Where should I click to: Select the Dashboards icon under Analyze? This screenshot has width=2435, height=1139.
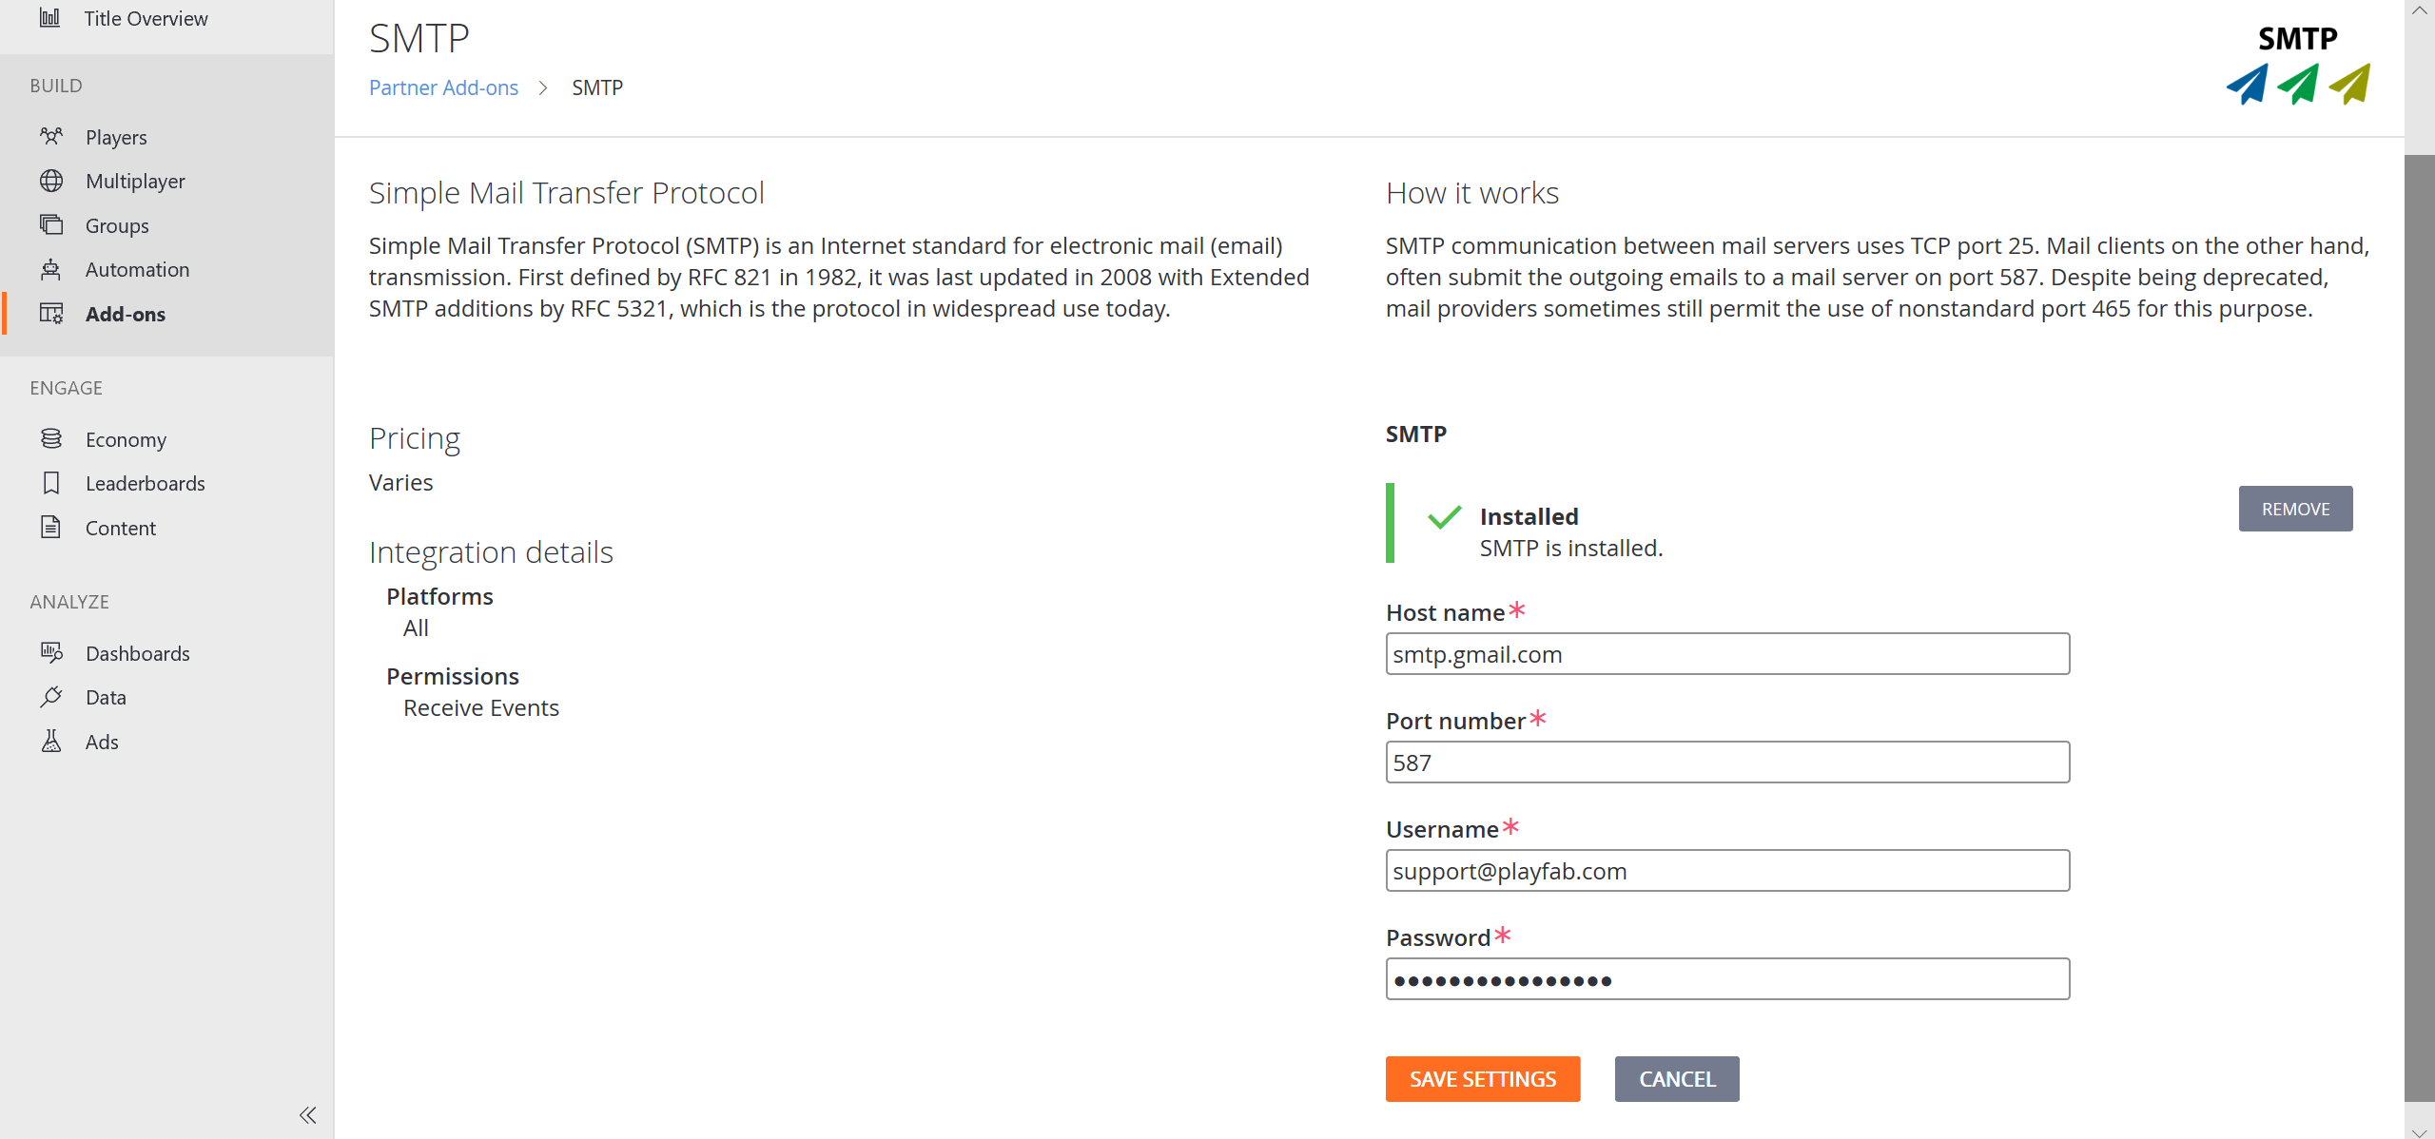51,652
